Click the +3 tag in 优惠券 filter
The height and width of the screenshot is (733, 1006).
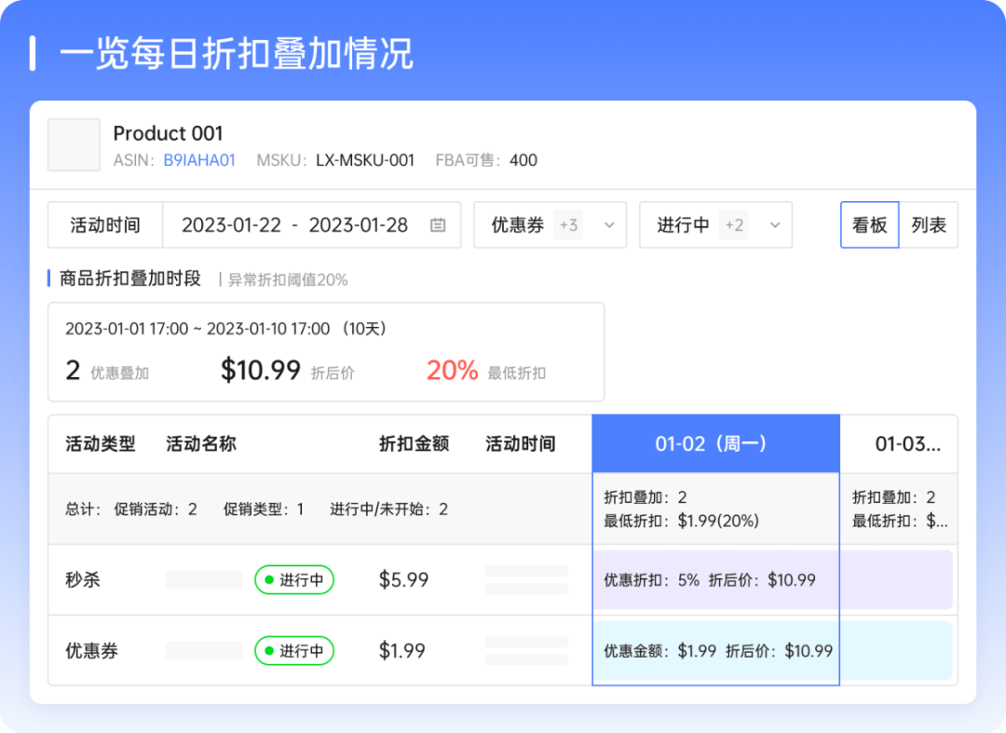(x=567, y=225)
